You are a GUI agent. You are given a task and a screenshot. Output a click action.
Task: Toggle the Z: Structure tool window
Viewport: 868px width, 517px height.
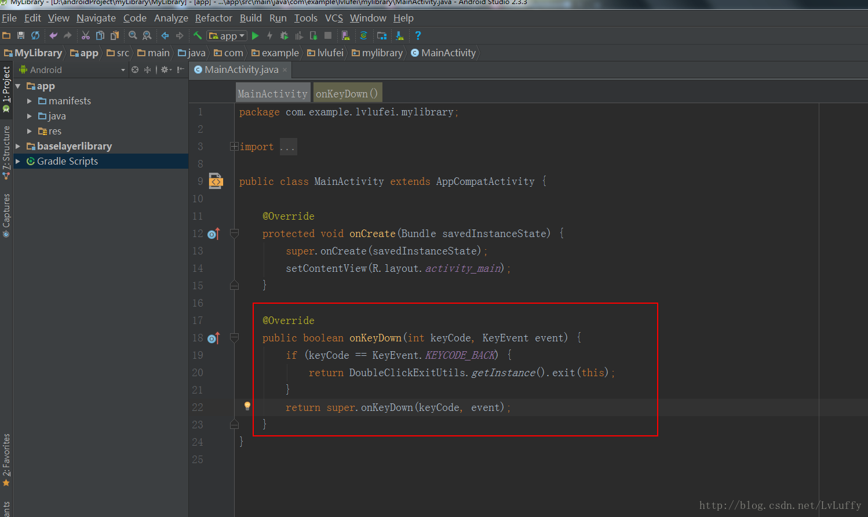click(6, 152)
